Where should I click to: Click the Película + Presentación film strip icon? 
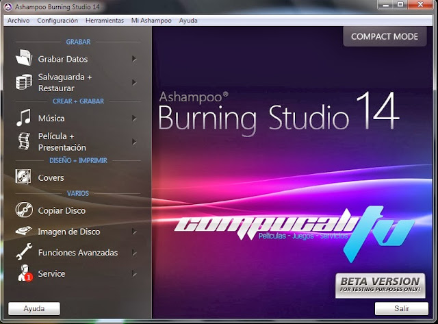[x=24, y=142]
